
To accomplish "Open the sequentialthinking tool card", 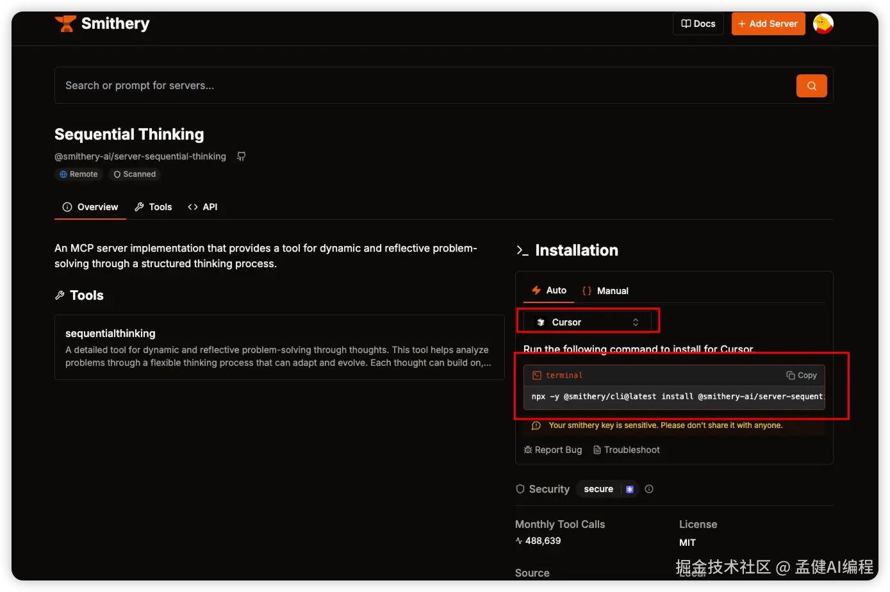I will point(279,347).
